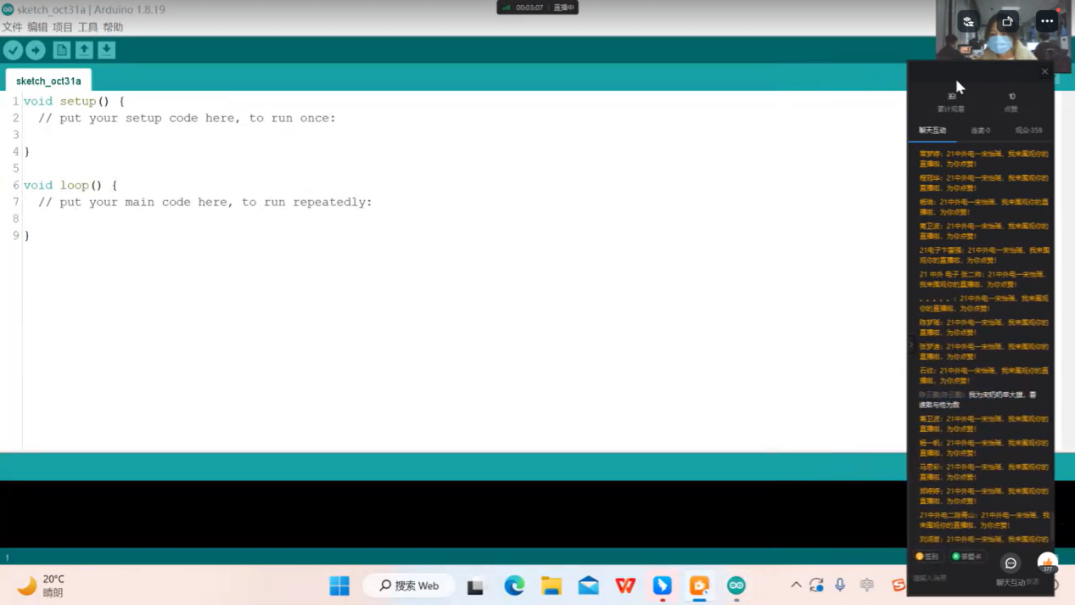Open the 文件 menu

(12, 27)
